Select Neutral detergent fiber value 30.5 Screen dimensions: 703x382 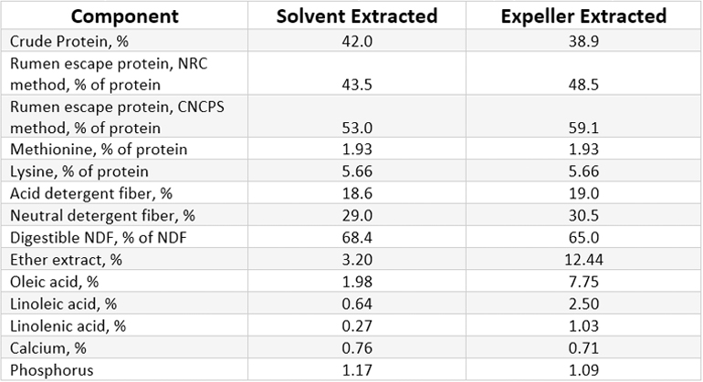point(587,214)
